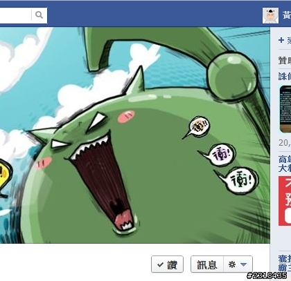Click the green monster cover photo
The height and width of the screenshot is (281, 291).
tap(135, 135)
